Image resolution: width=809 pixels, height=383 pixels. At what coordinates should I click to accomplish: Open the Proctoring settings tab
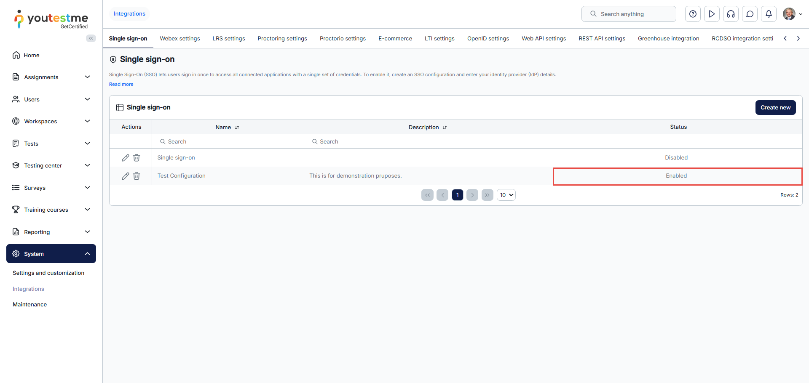(x=282, y=38)
